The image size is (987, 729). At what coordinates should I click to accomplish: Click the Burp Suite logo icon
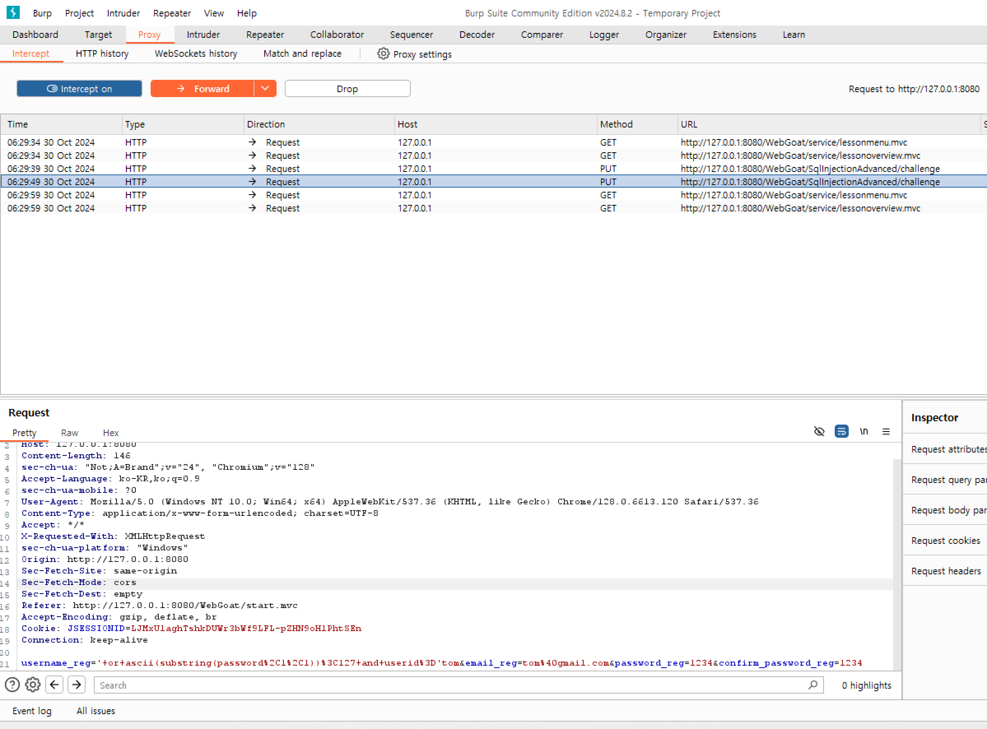coord(13,12)
